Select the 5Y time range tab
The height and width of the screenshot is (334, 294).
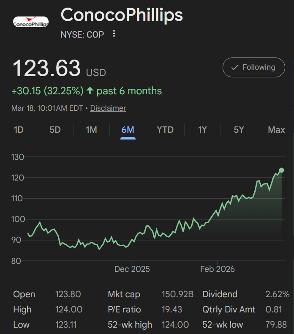(239, 130)
